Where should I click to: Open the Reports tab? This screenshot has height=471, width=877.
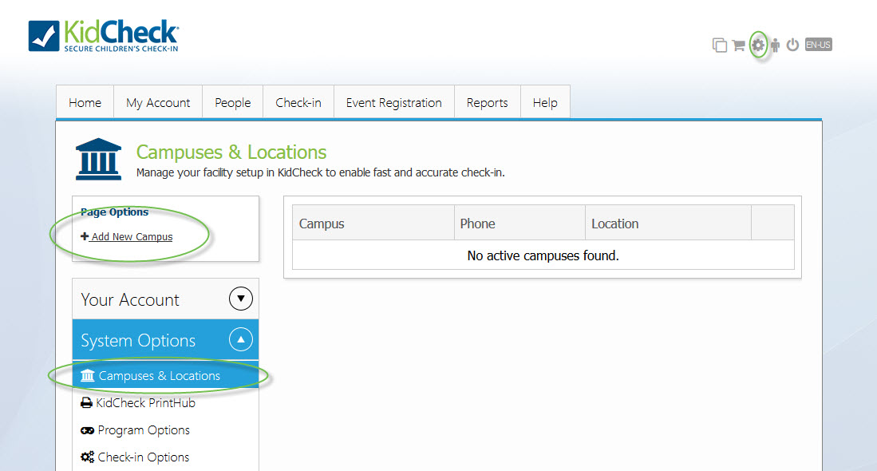click(487, 102)
